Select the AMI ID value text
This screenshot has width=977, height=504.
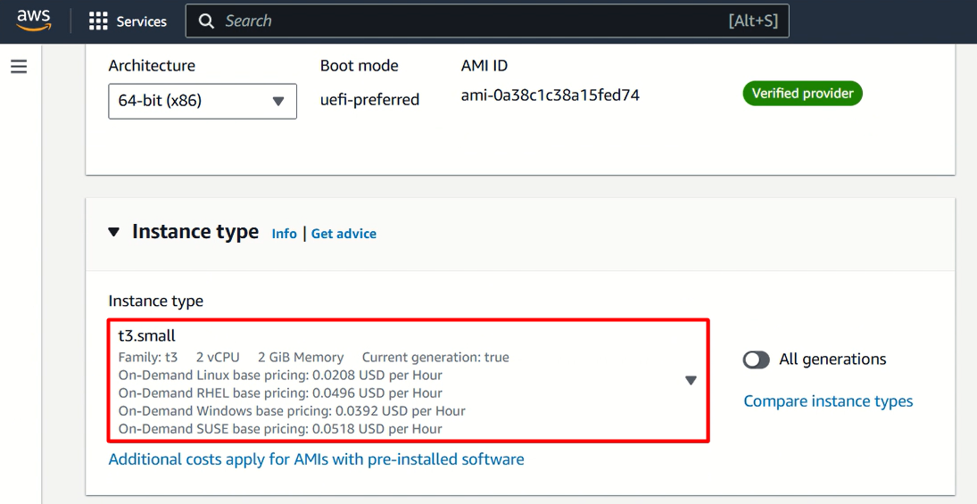551,95
